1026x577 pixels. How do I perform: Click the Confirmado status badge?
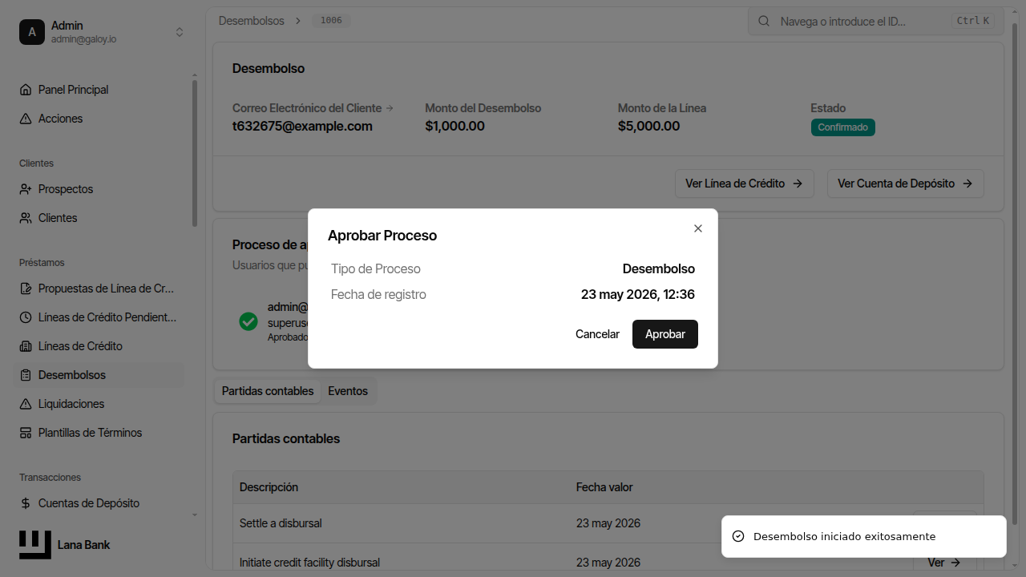click(x=842, y=127)
